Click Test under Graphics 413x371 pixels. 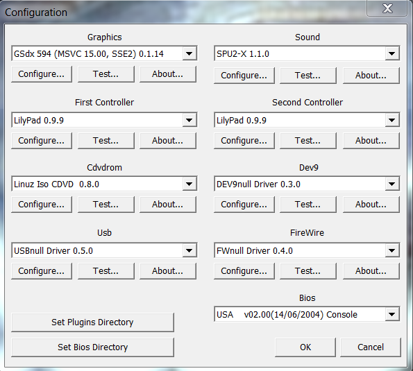106,74
